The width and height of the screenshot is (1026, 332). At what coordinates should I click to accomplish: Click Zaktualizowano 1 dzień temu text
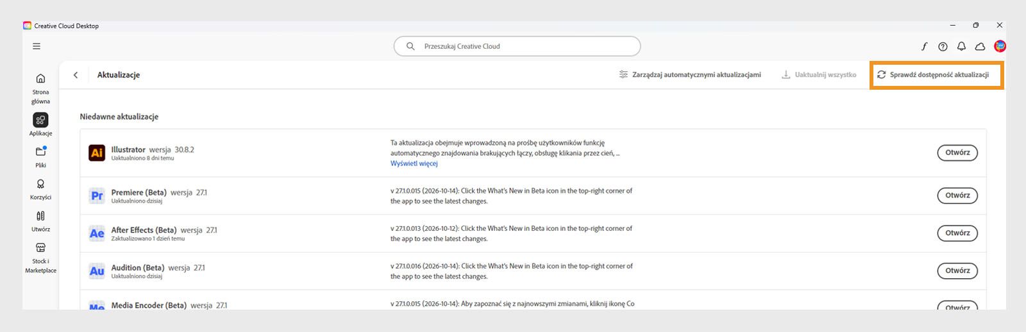(148, 238)
